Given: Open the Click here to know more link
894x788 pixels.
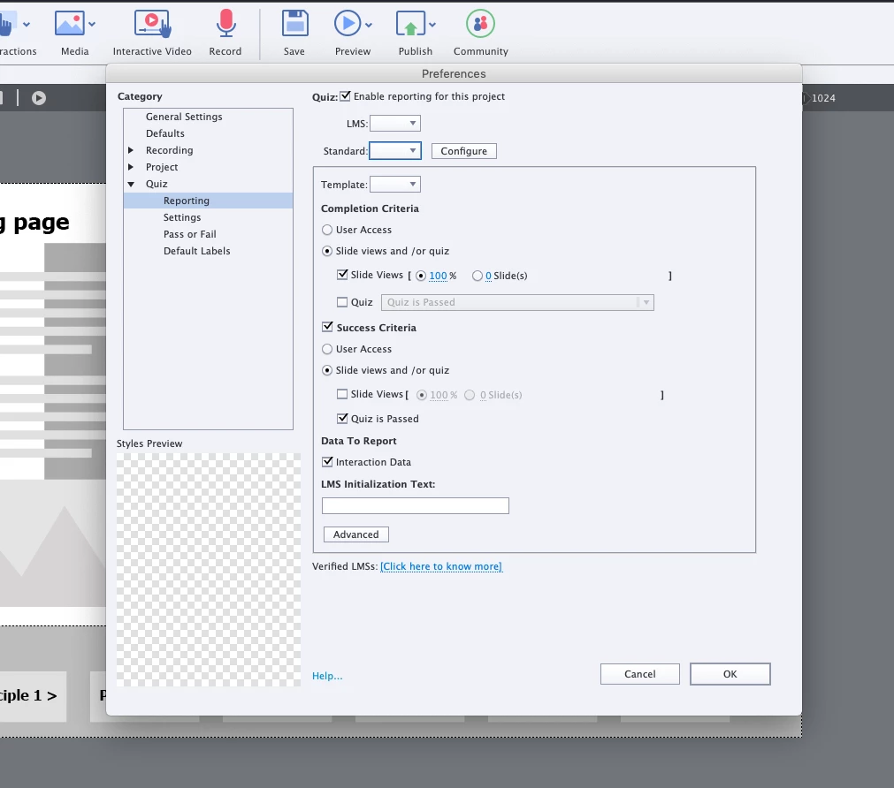Looking at the screenshot, I should 441,566.
